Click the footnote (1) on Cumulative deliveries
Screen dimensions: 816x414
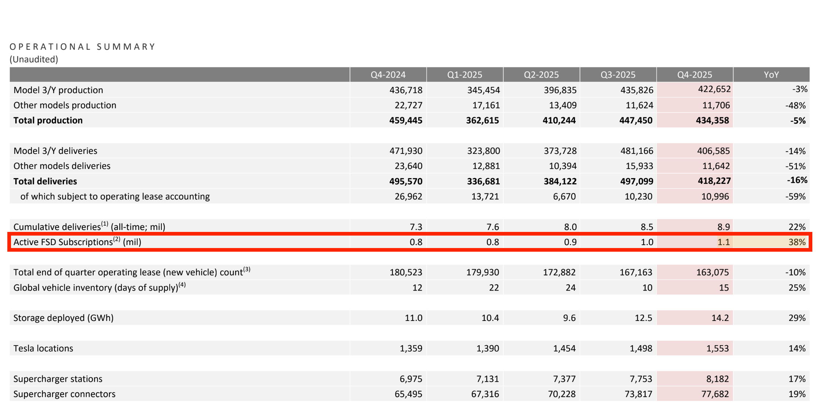pyautogui.click(x=105, y=223)
